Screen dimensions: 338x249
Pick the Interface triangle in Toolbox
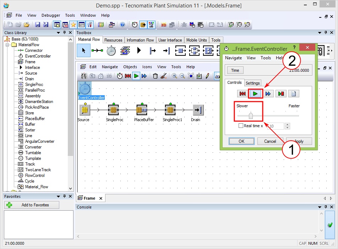point(139,50)
